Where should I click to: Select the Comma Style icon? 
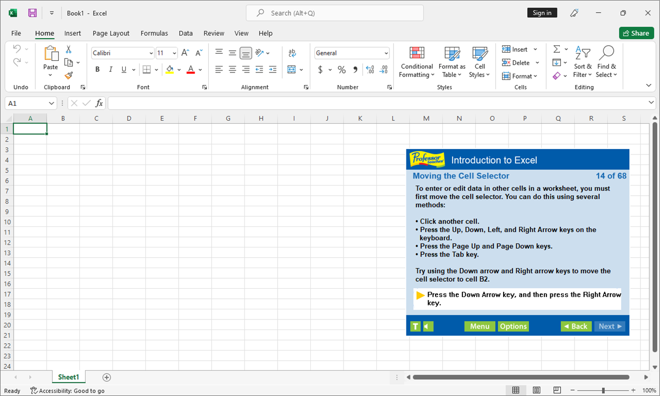356,69
